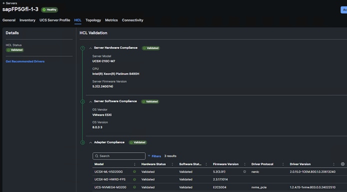The image size is (347, 192).
Task: Go back to the Servers list
Action: pyautogui.click(x=10, y=3)
